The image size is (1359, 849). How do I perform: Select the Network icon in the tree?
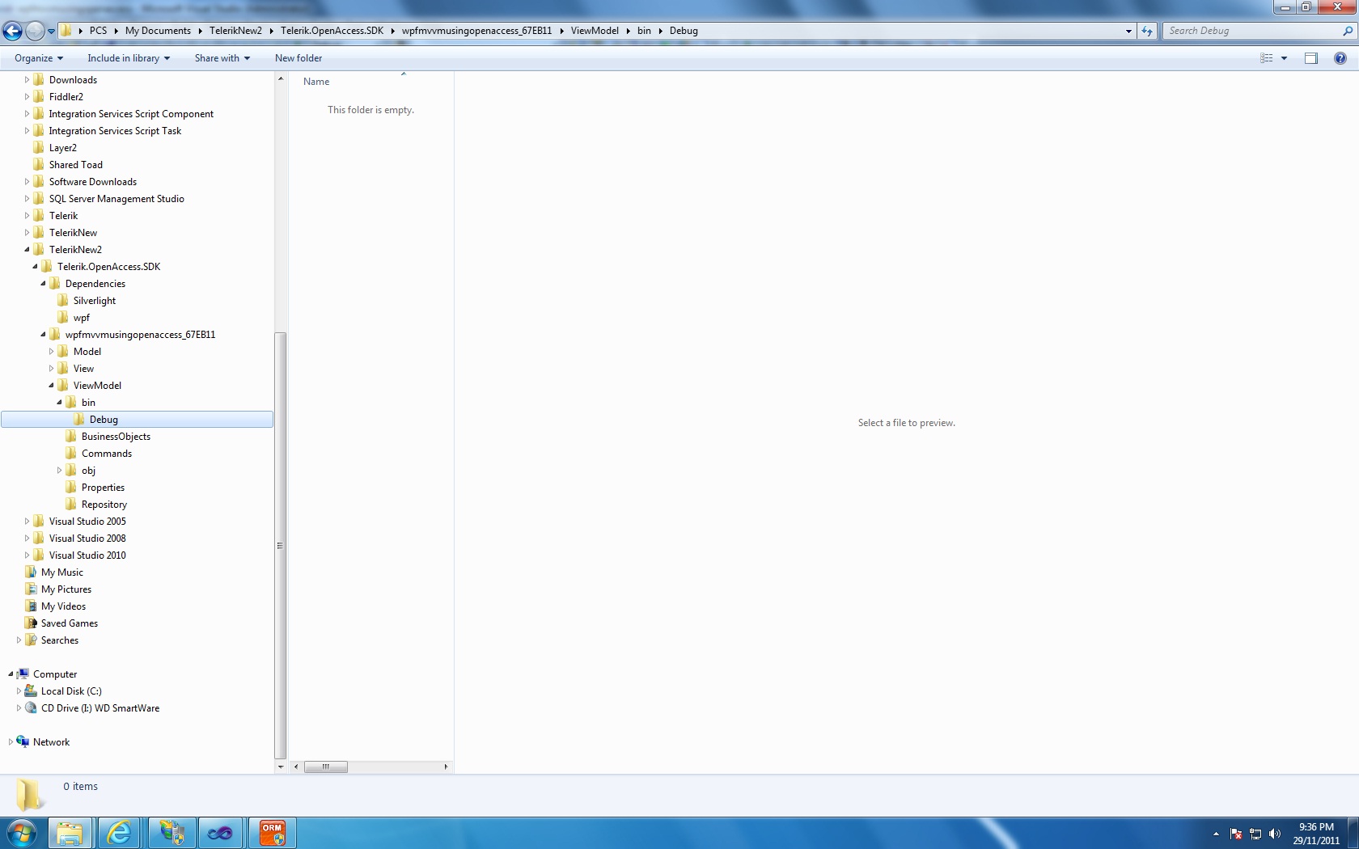click(x=23, y=742)
